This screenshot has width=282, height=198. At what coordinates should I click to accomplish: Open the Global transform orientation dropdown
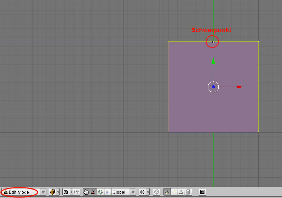(123, 192)
